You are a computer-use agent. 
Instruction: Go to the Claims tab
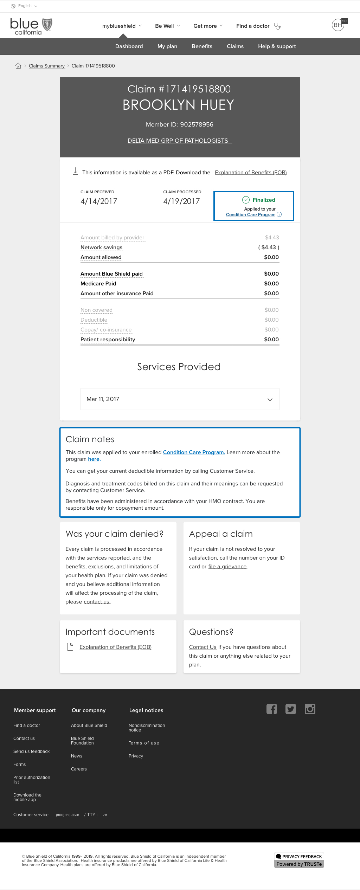235,46
